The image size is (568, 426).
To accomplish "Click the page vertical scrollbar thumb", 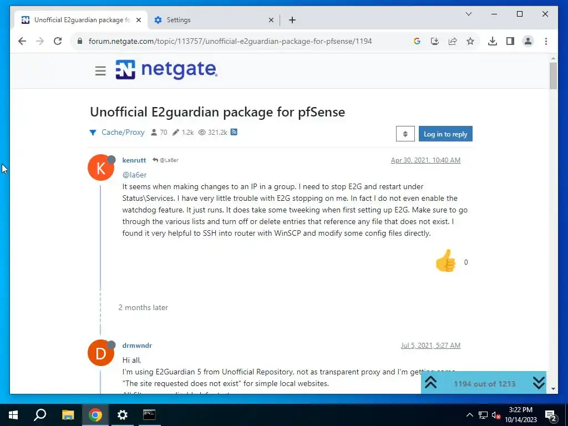I will (x=553, y=75).
